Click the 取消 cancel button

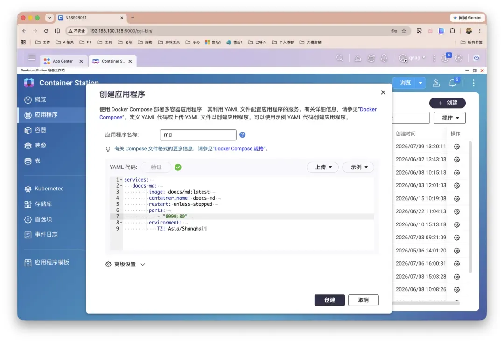363,300
